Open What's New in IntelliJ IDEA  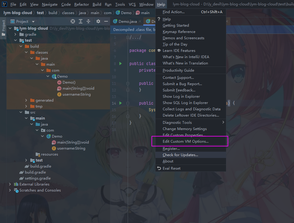[191, 57]
